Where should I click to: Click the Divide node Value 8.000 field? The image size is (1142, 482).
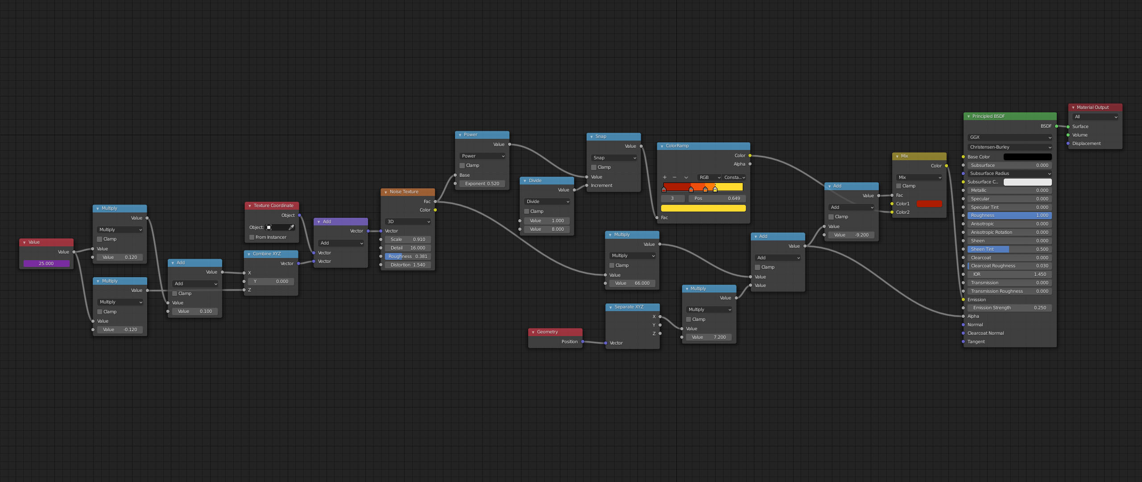547,229
